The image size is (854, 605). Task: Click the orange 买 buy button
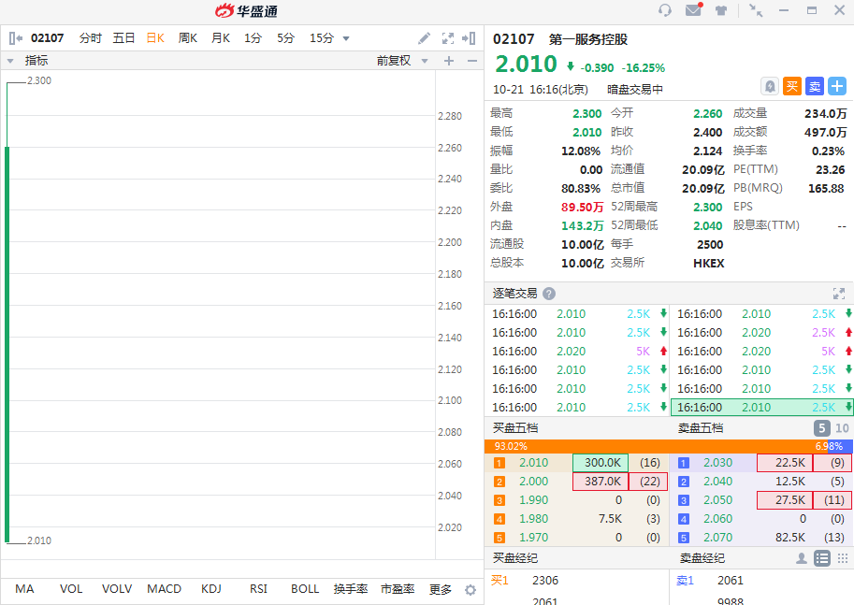point(792,86)
